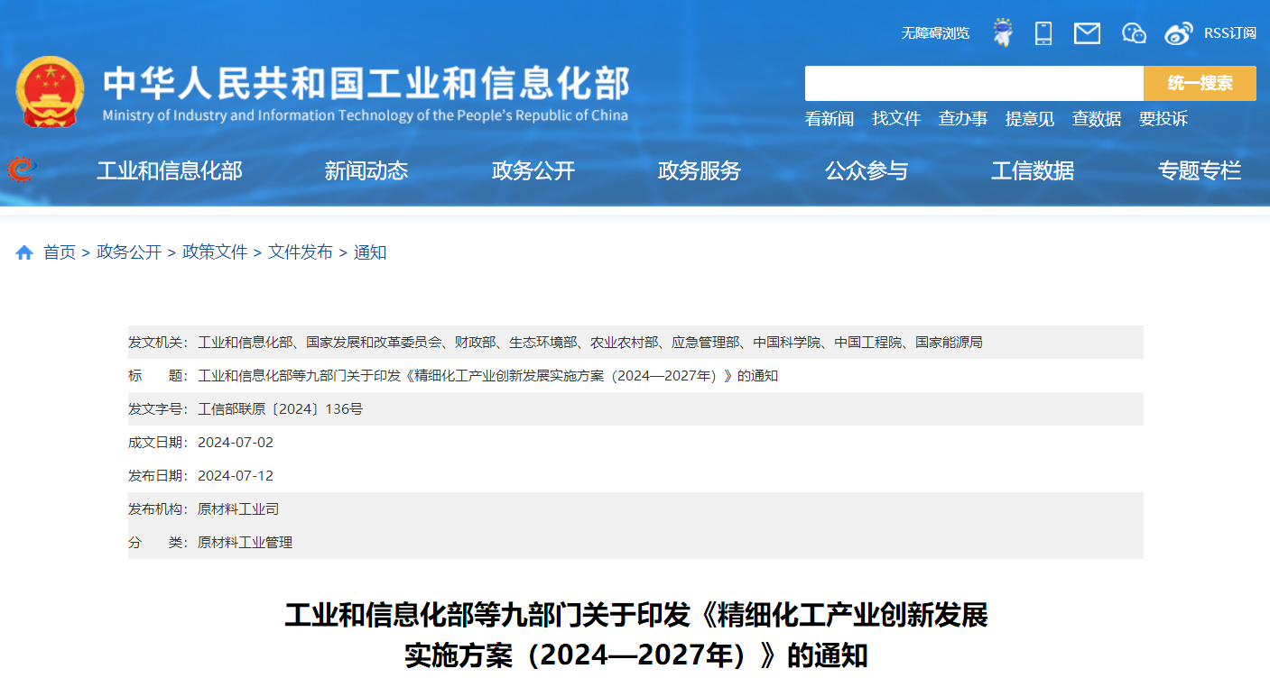Go to 首页 in the breadcrumb
The image size is (1270, 687).
pos(60,252)
